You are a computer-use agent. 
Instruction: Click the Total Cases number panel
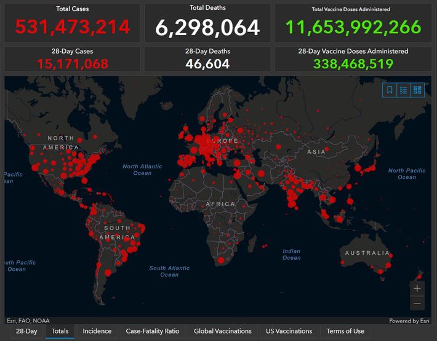[73, 27]
